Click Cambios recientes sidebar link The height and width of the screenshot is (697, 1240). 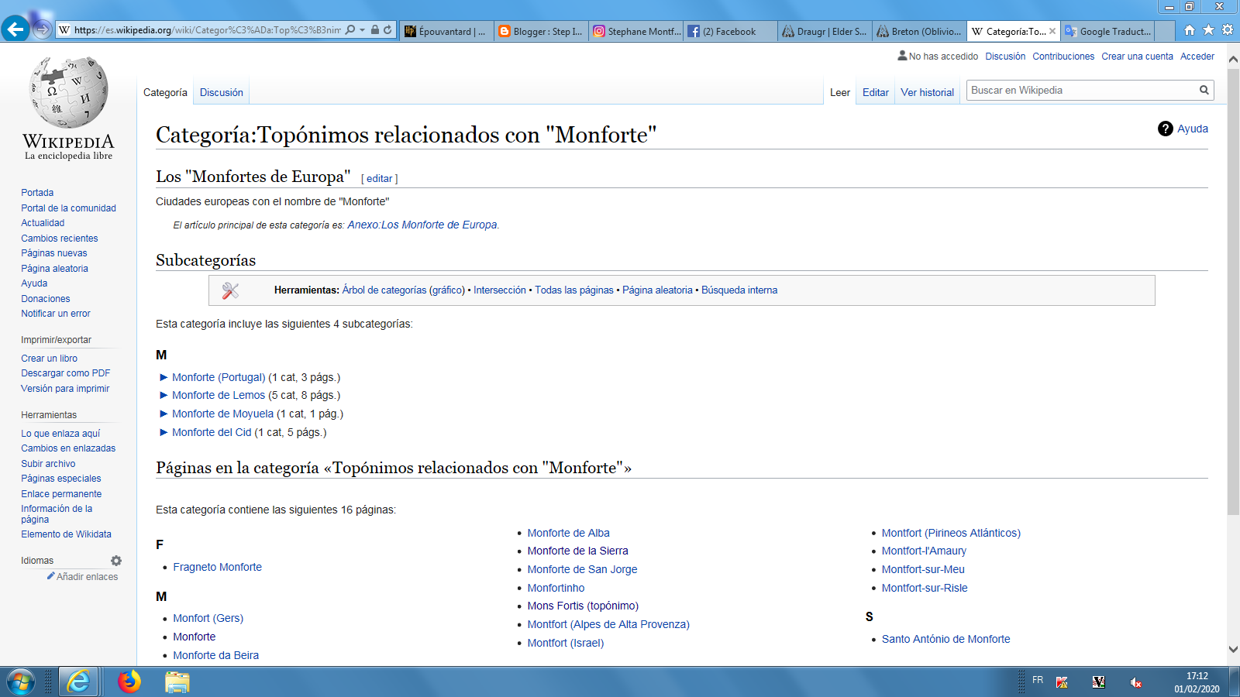[60, 239]
